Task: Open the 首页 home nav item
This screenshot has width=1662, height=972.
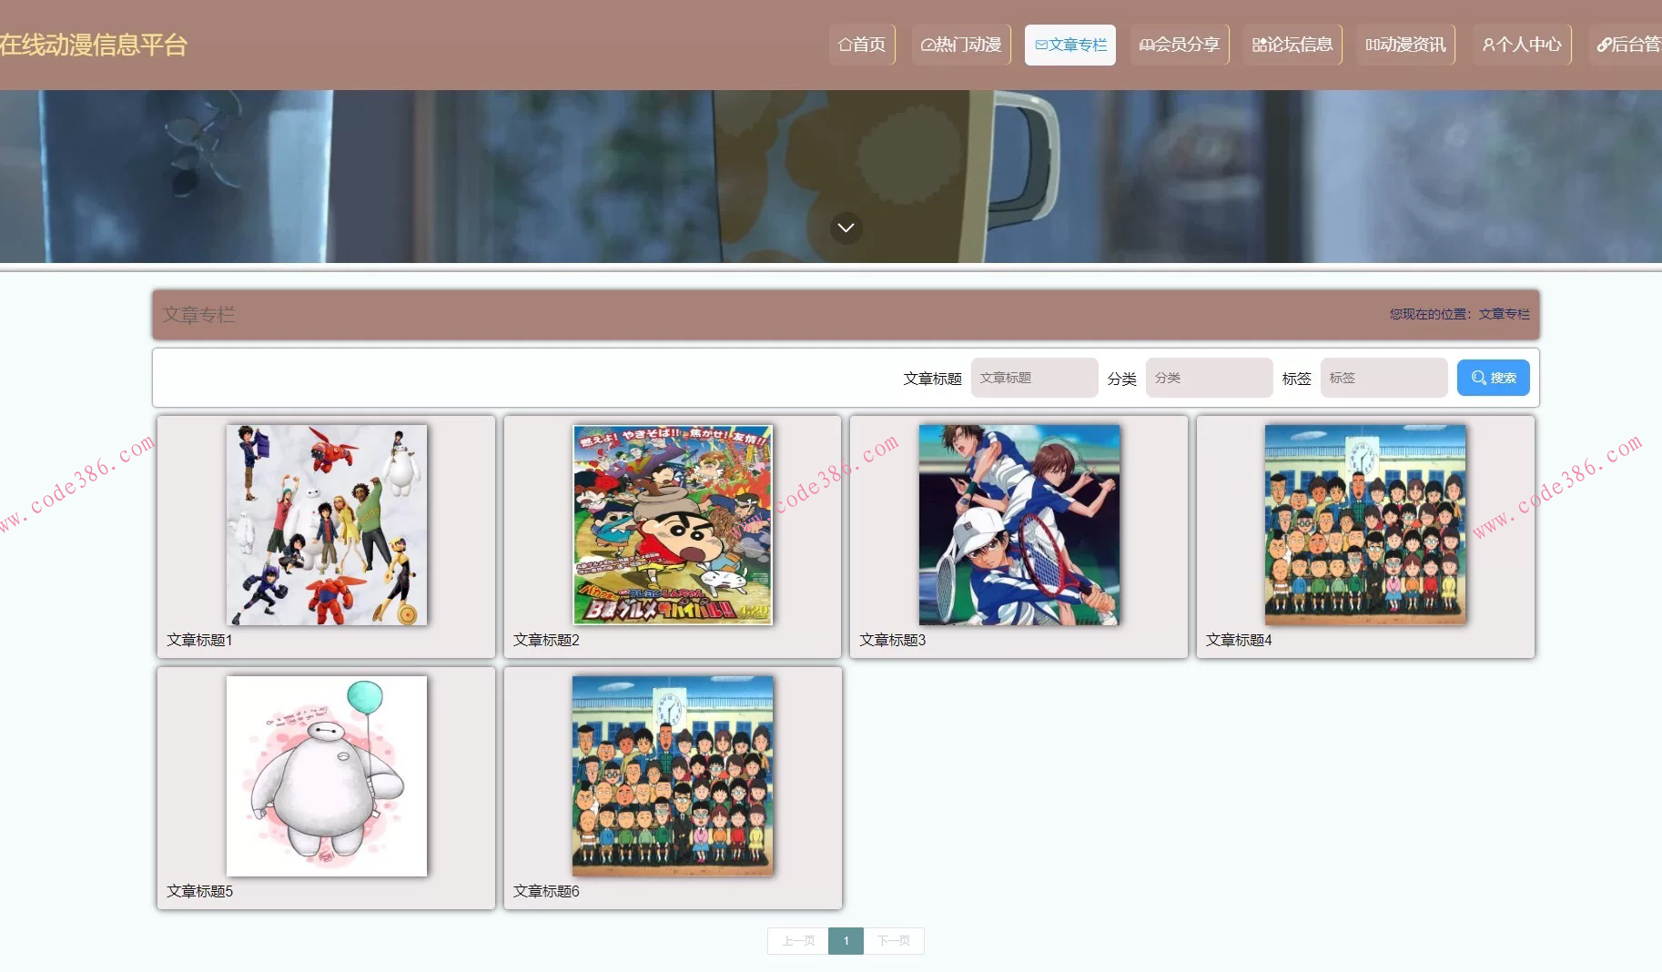Action: (x=862, y=45)
